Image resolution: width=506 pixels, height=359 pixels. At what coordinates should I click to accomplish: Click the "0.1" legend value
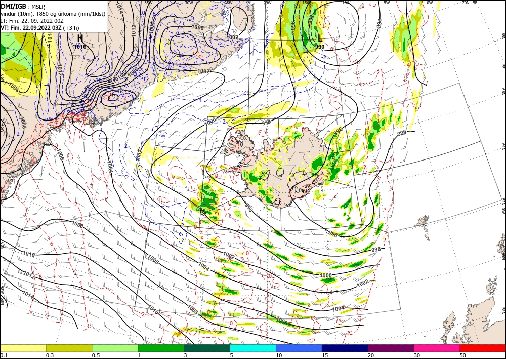[x=4, y=355]
